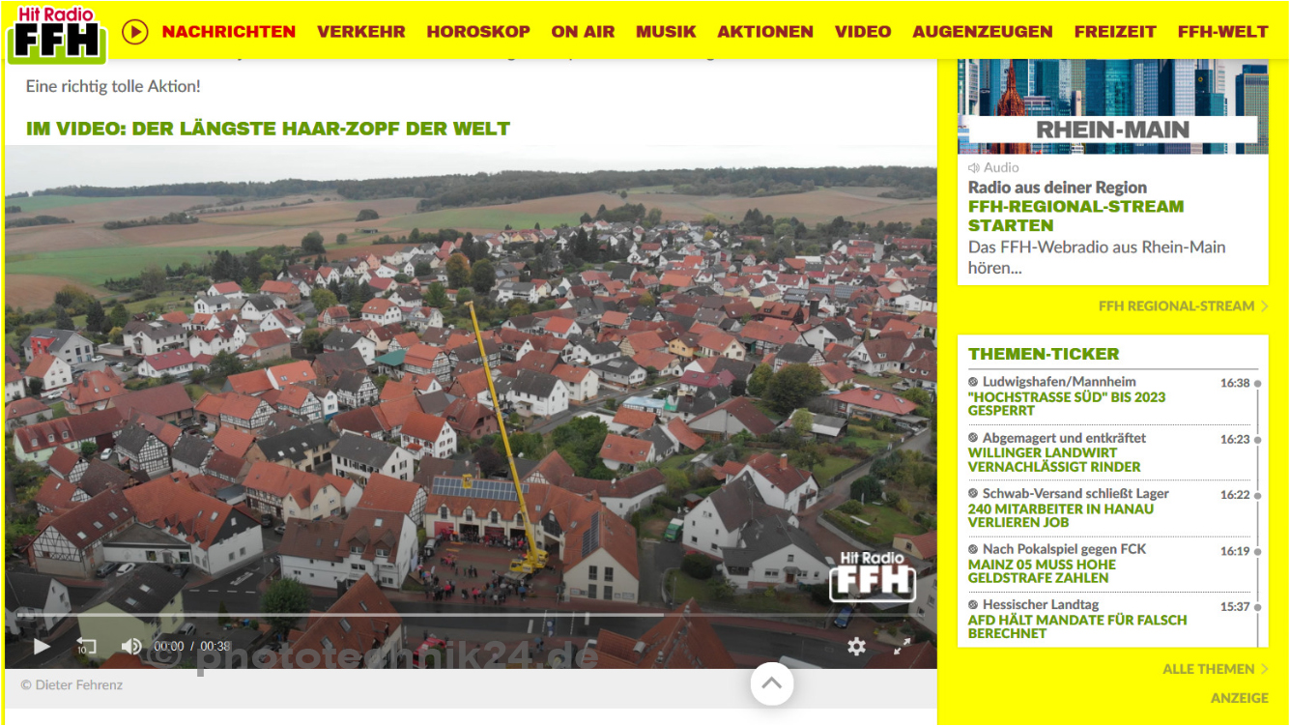Open the ALLE THEMEN link
This screenshot has width=1290, height=726.
coord(1208,669)
